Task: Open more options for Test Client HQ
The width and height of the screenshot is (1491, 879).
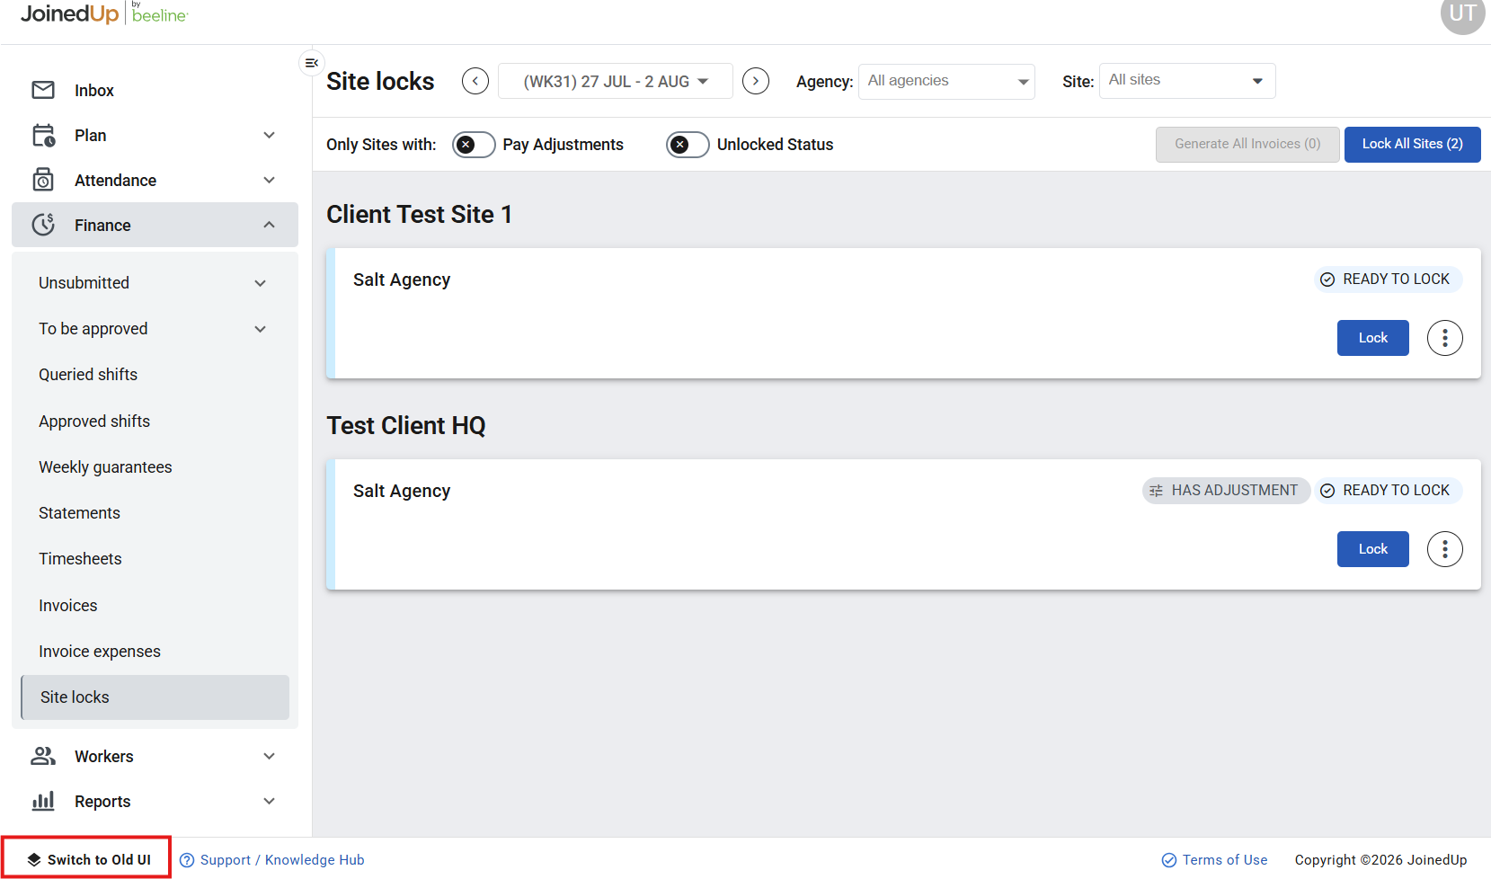Action: coord(1445,549)
